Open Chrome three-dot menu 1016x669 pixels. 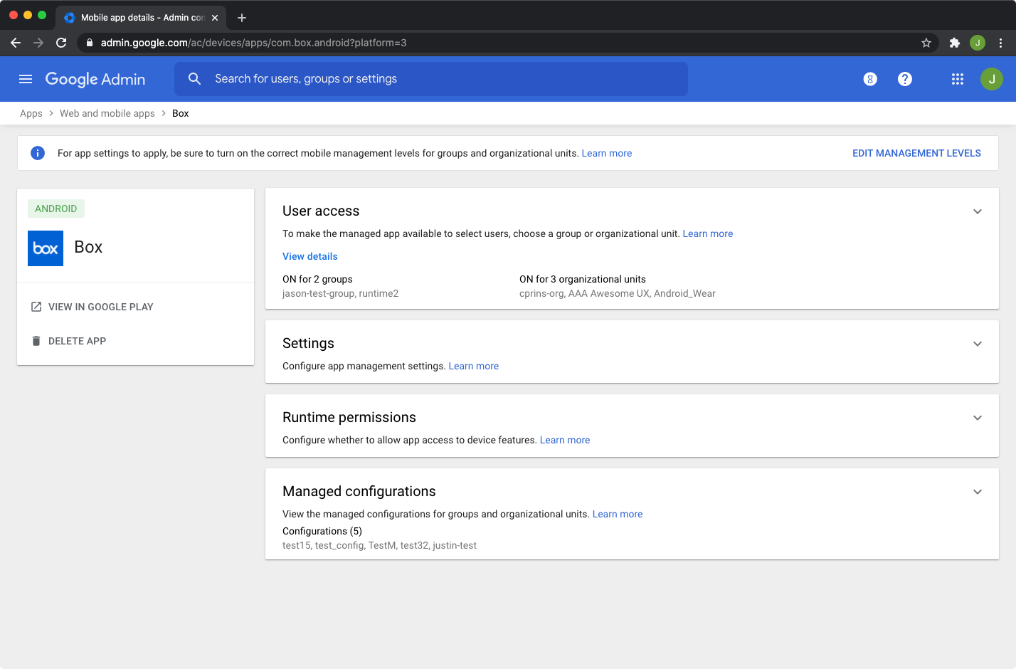click(x=1000, y=43)
